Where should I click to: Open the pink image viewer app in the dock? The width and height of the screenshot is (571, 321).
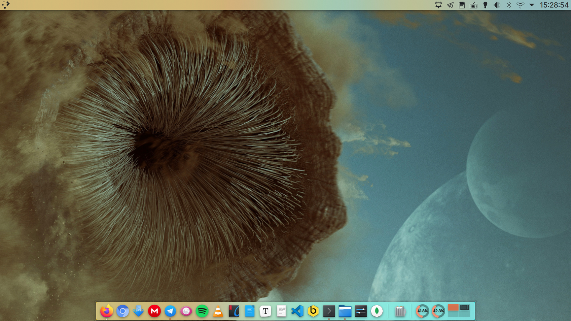[x=186, y=311]
